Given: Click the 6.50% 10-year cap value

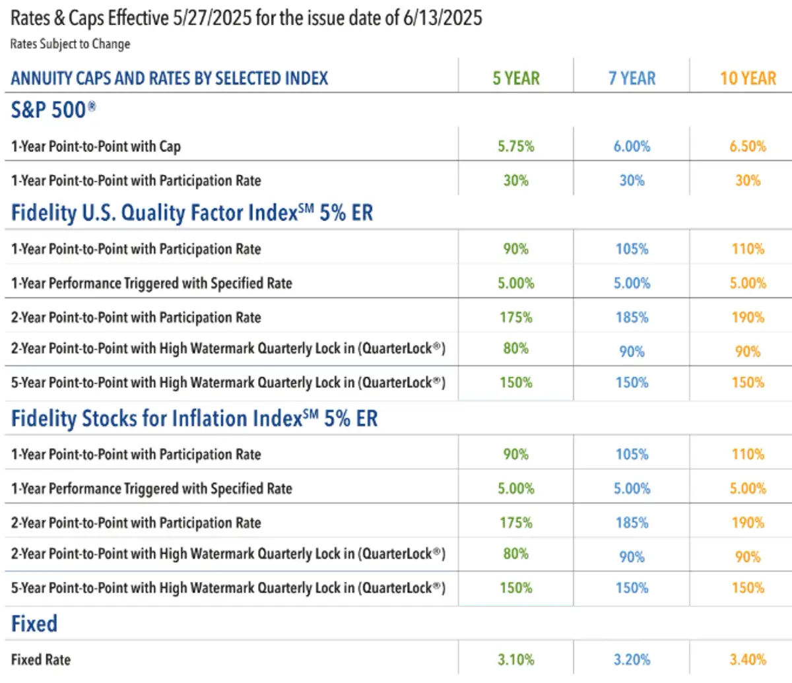Looking at the screenshot, I should 748,146.
